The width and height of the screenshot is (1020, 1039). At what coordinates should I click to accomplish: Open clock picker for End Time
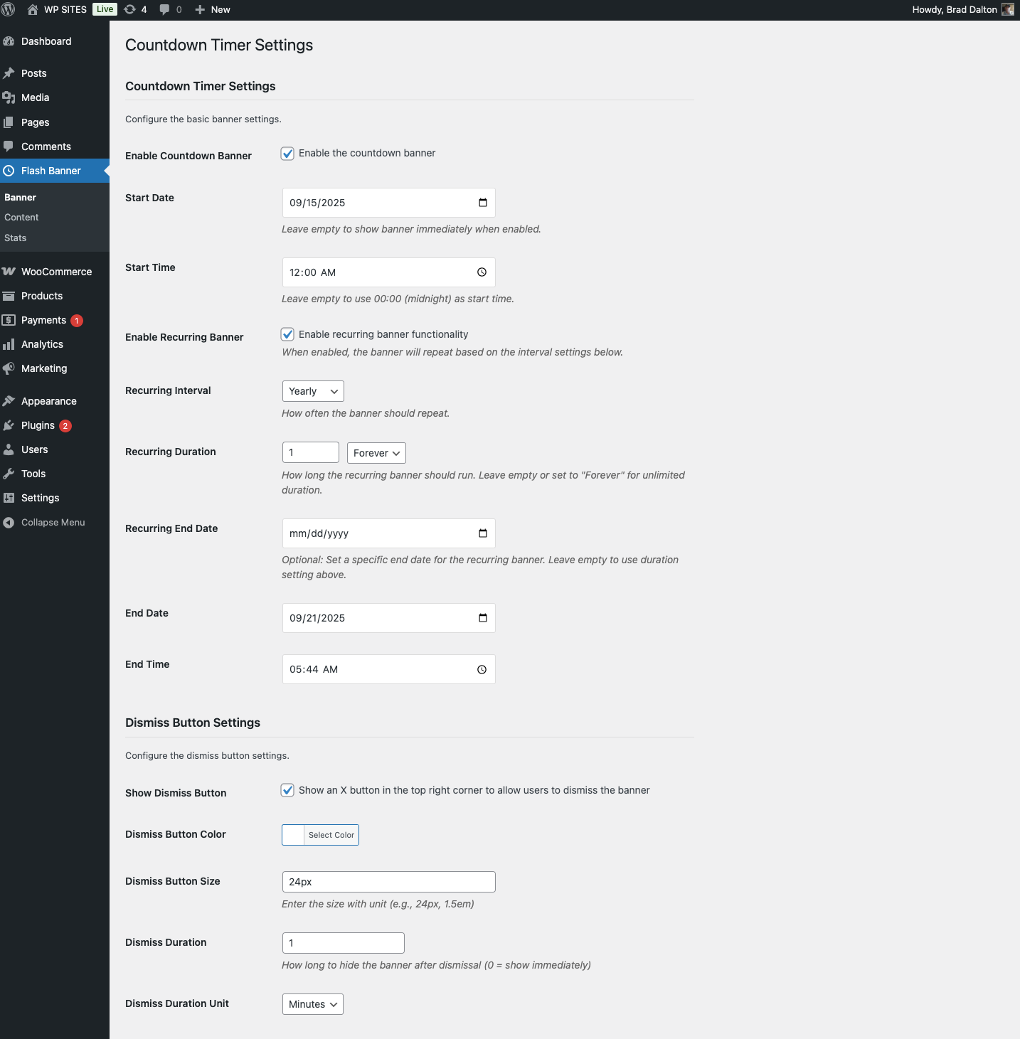coord(482,669)
